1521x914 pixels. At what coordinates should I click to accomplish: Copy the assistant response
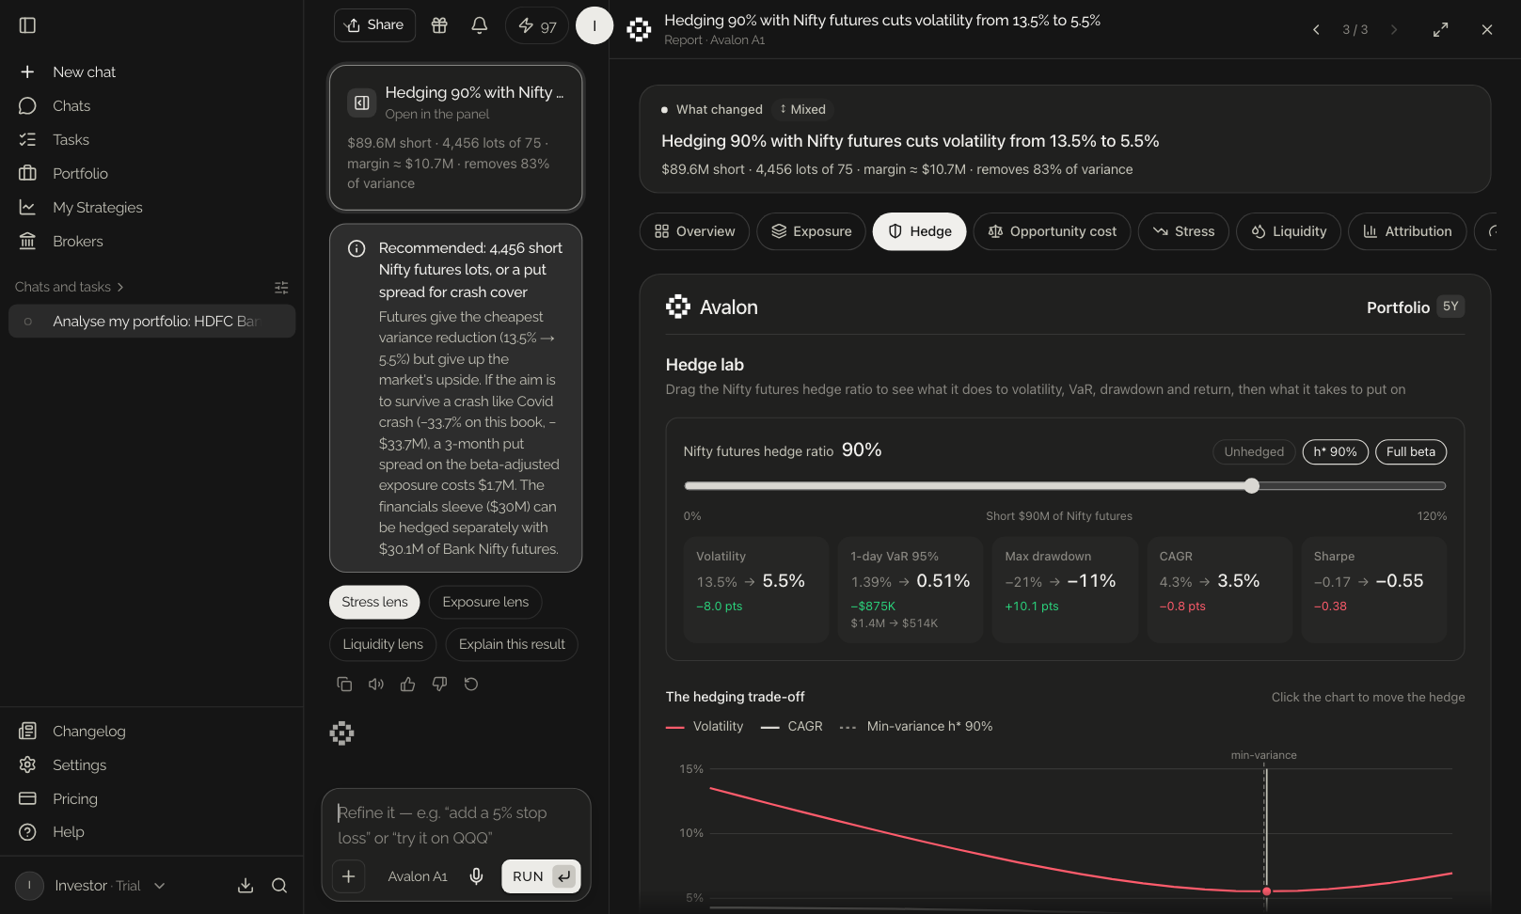pos(344,685)
